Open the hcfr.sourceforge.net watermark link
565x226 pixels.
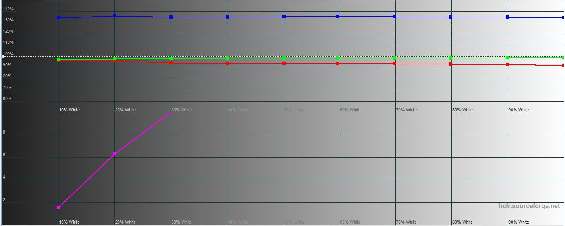(x=529, y=206)
